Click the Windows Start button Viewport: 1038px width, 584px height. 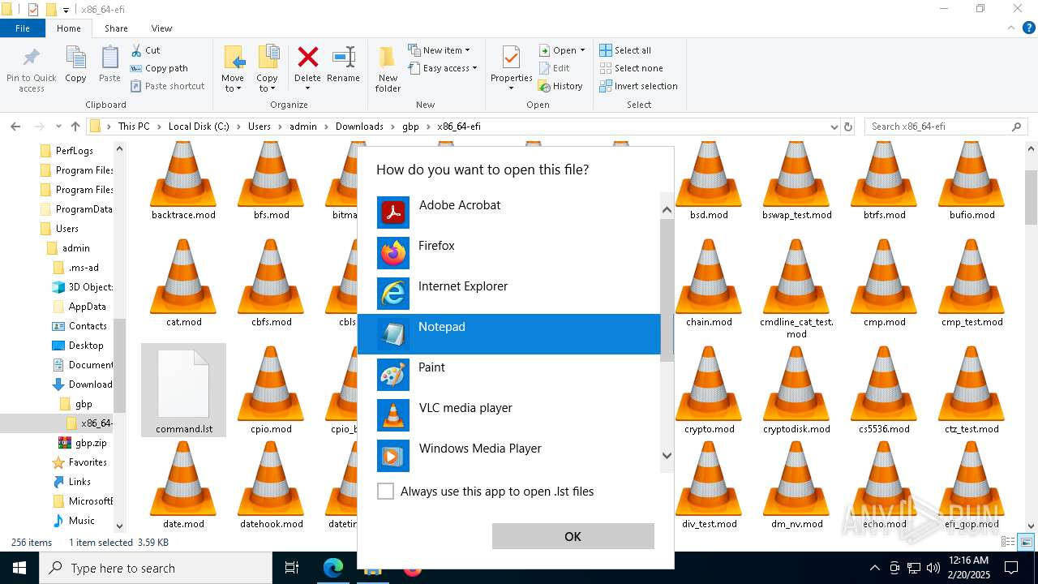19,568
